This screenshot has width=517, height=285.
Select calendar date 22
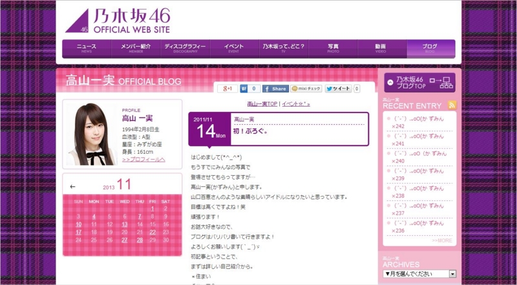153,232
